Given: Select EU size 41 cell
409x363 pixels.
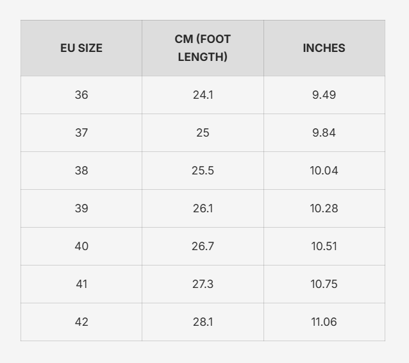Looking at the screenshot, I should tap(81, 284).
